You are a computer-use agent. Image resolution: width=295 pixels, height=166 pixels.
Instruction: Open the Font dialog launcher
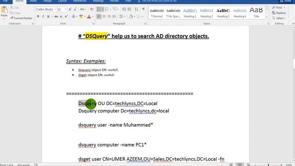(x=93, y=24)
